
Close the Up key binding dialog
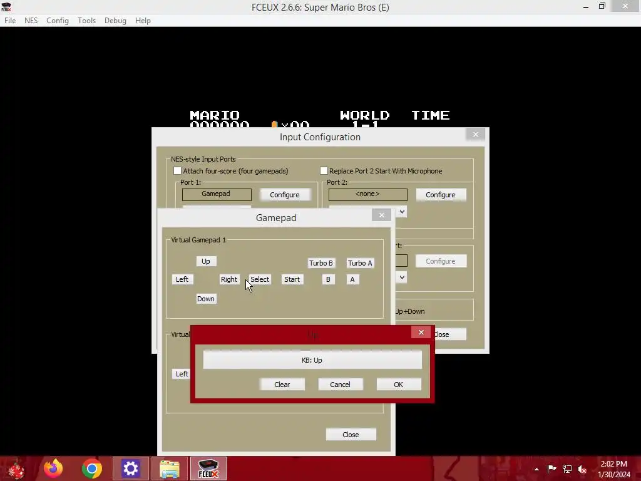coord(421,332)
